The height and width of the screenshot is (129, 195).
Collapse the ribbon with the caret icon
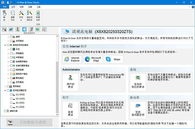(190, 7)
